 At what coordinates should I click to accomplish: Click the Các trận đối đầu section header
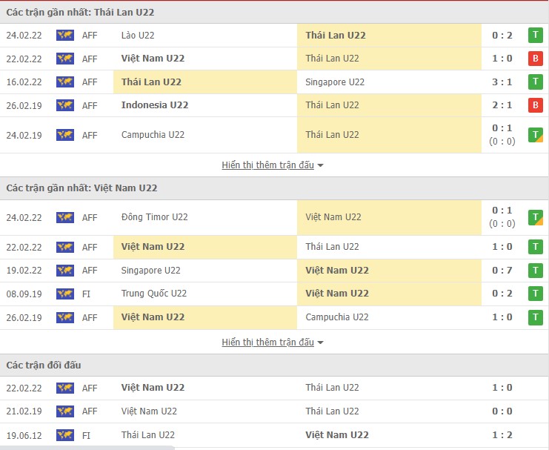[44, 365]
